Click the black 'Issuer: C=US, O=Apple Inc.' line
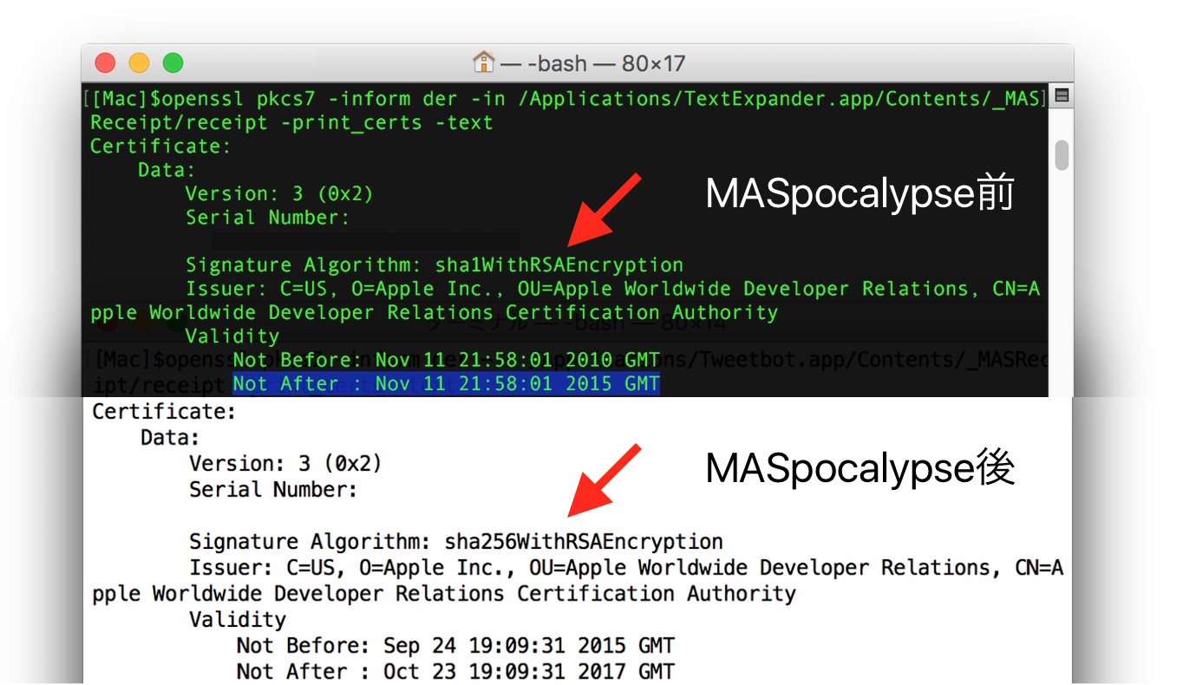This screenshot has width=1183, height=685. 626,568
